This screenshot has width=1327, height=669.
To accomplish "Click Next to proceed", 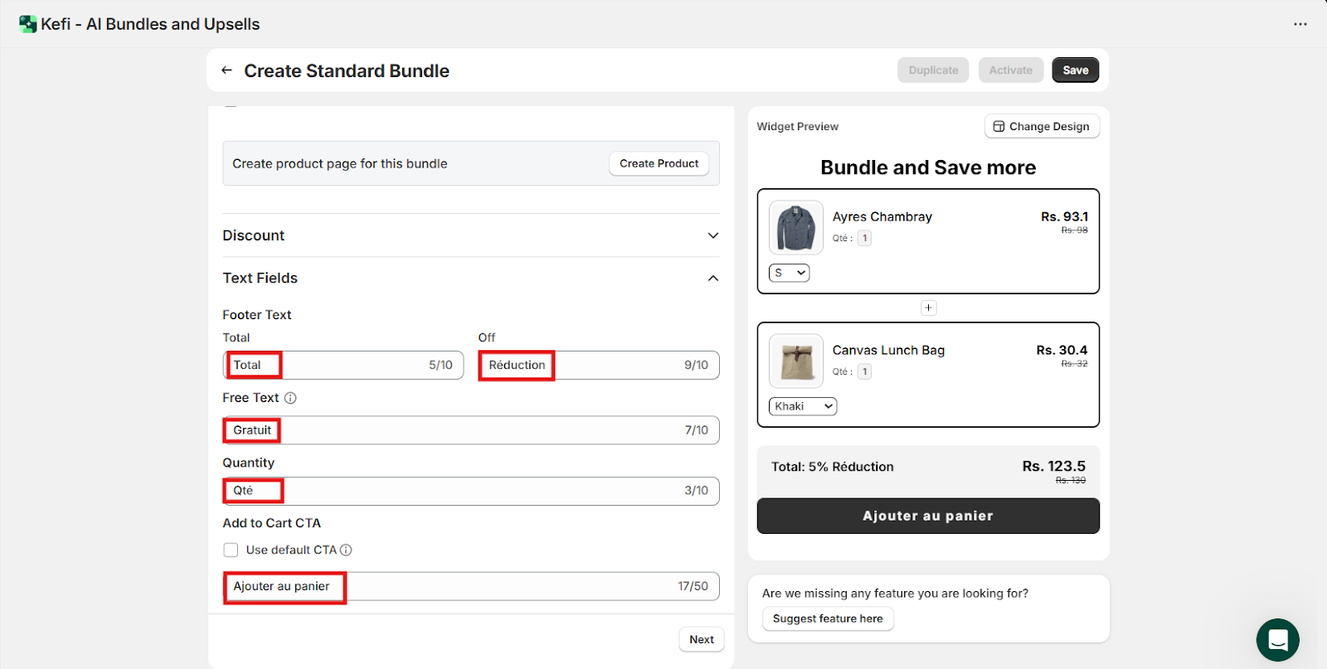I will 701,639.
